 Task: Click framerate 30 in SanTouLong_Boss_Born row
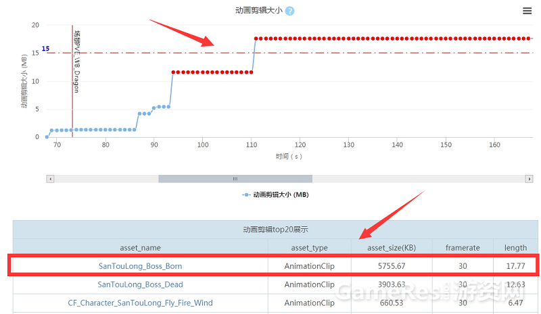tap(463, 266)
